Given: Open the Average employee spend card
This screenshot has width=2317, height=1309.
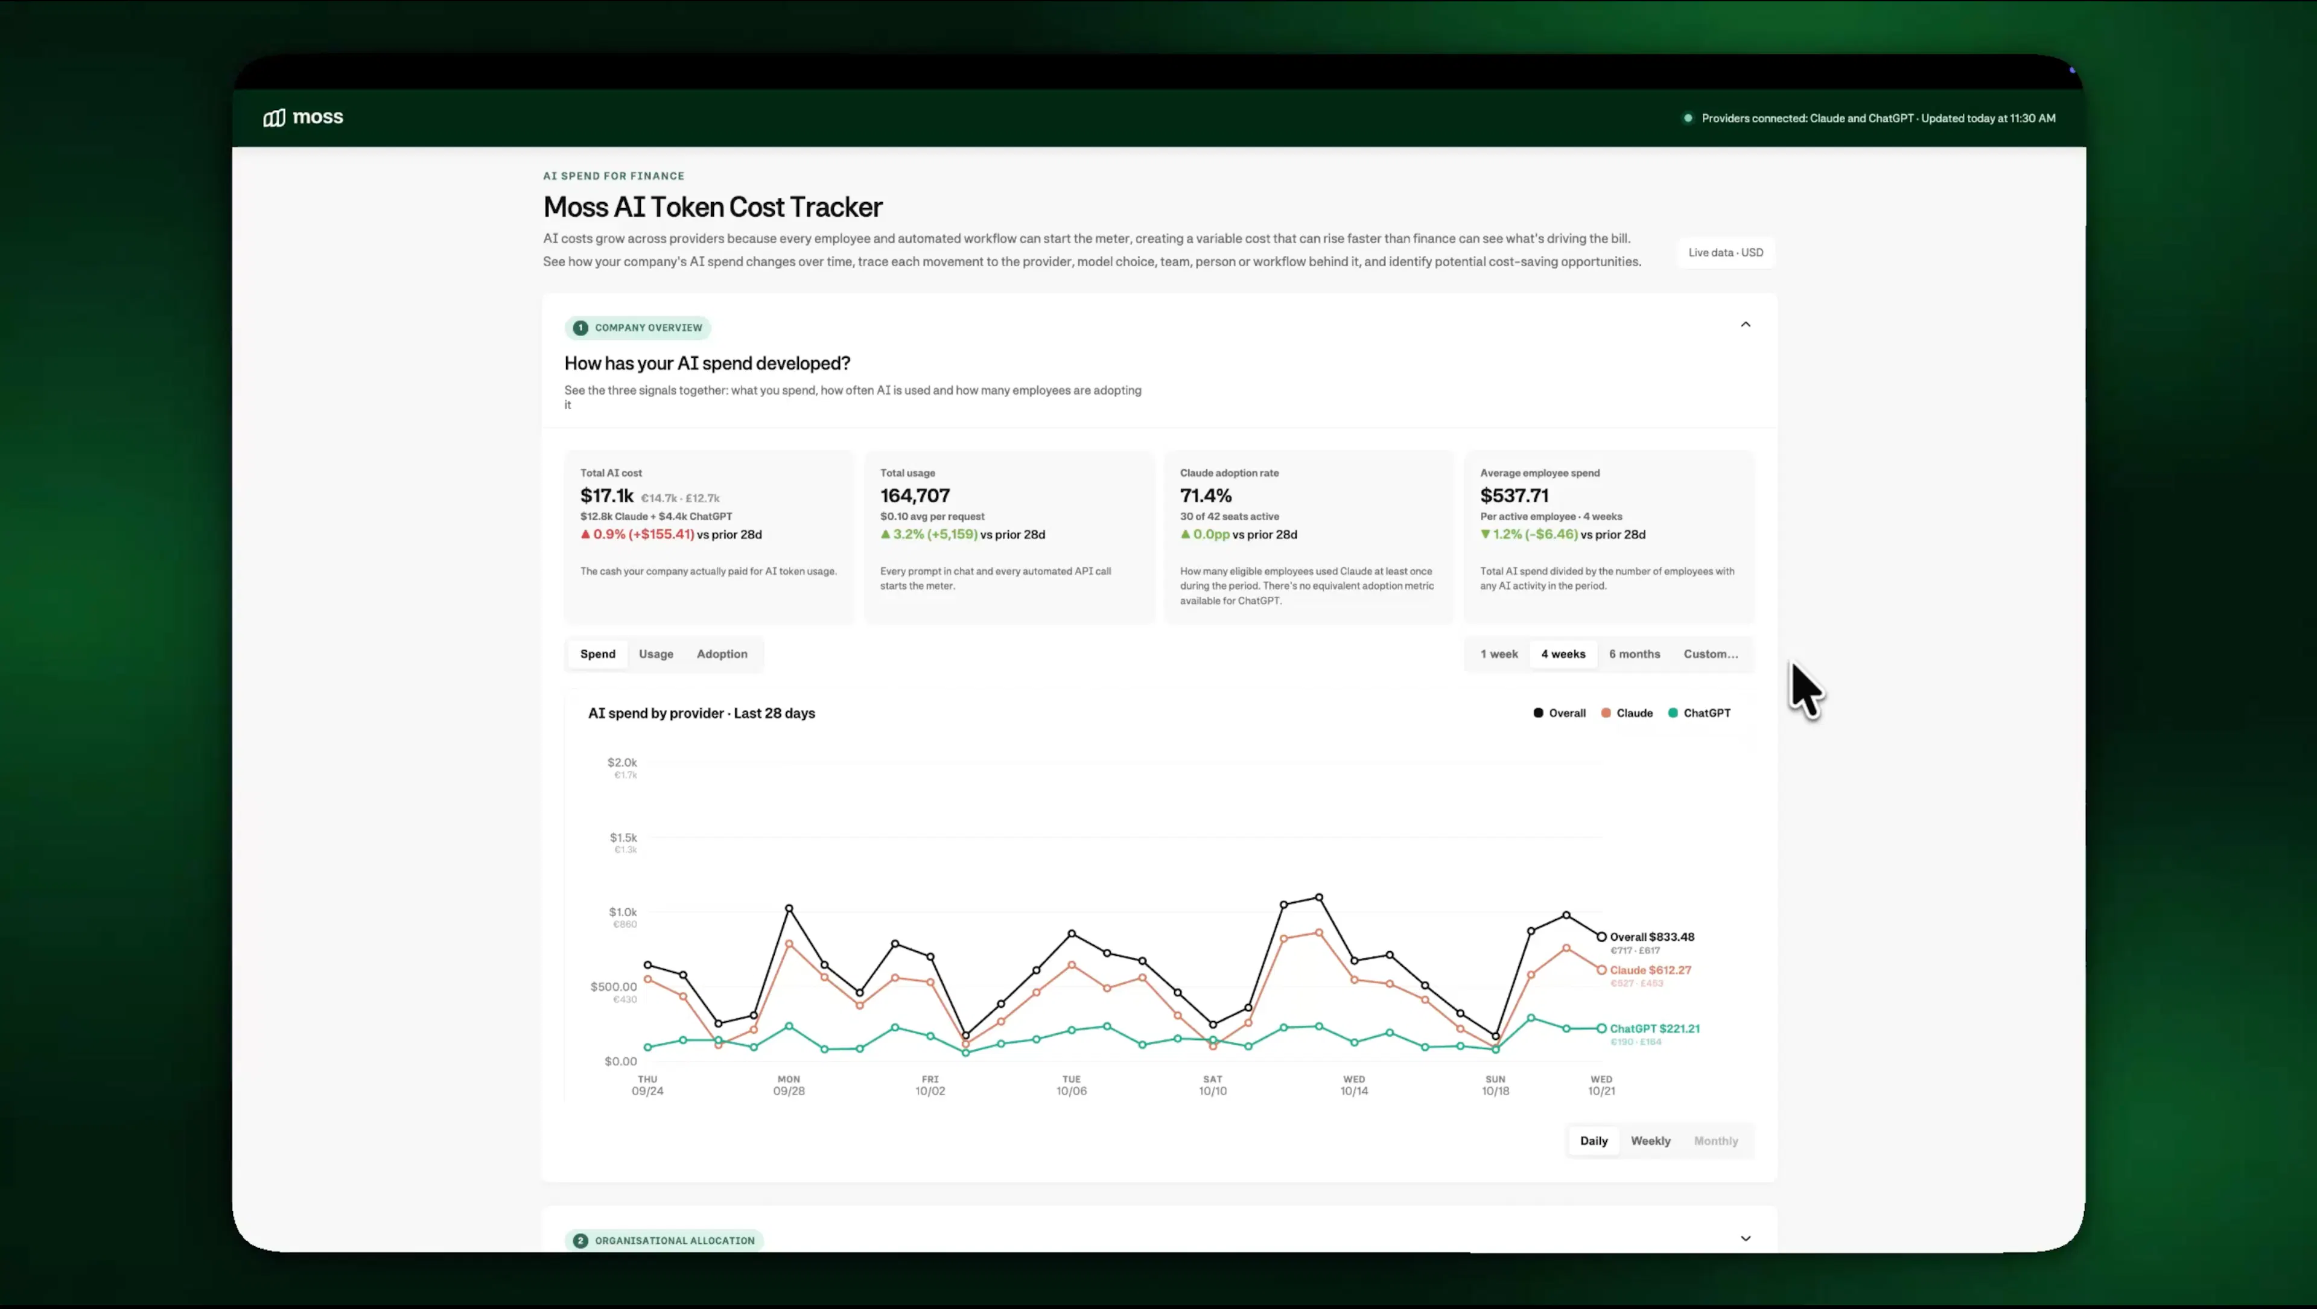Looking at the screenshot, I should [1609, 537].
